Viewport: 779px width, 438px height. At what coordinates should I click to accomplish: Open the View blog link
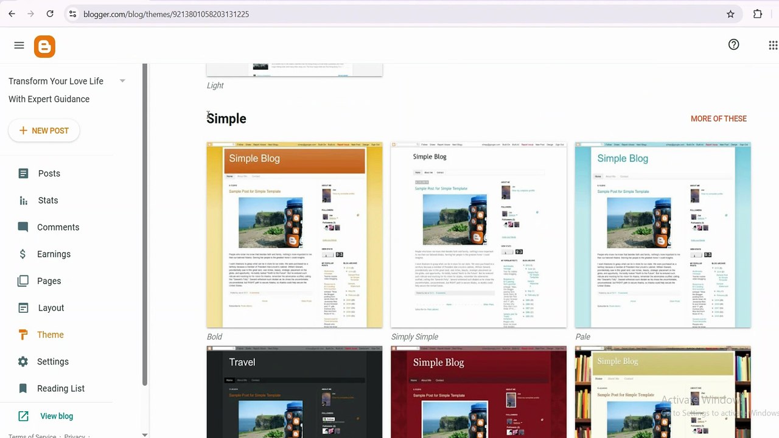click(x=57, y=416)
